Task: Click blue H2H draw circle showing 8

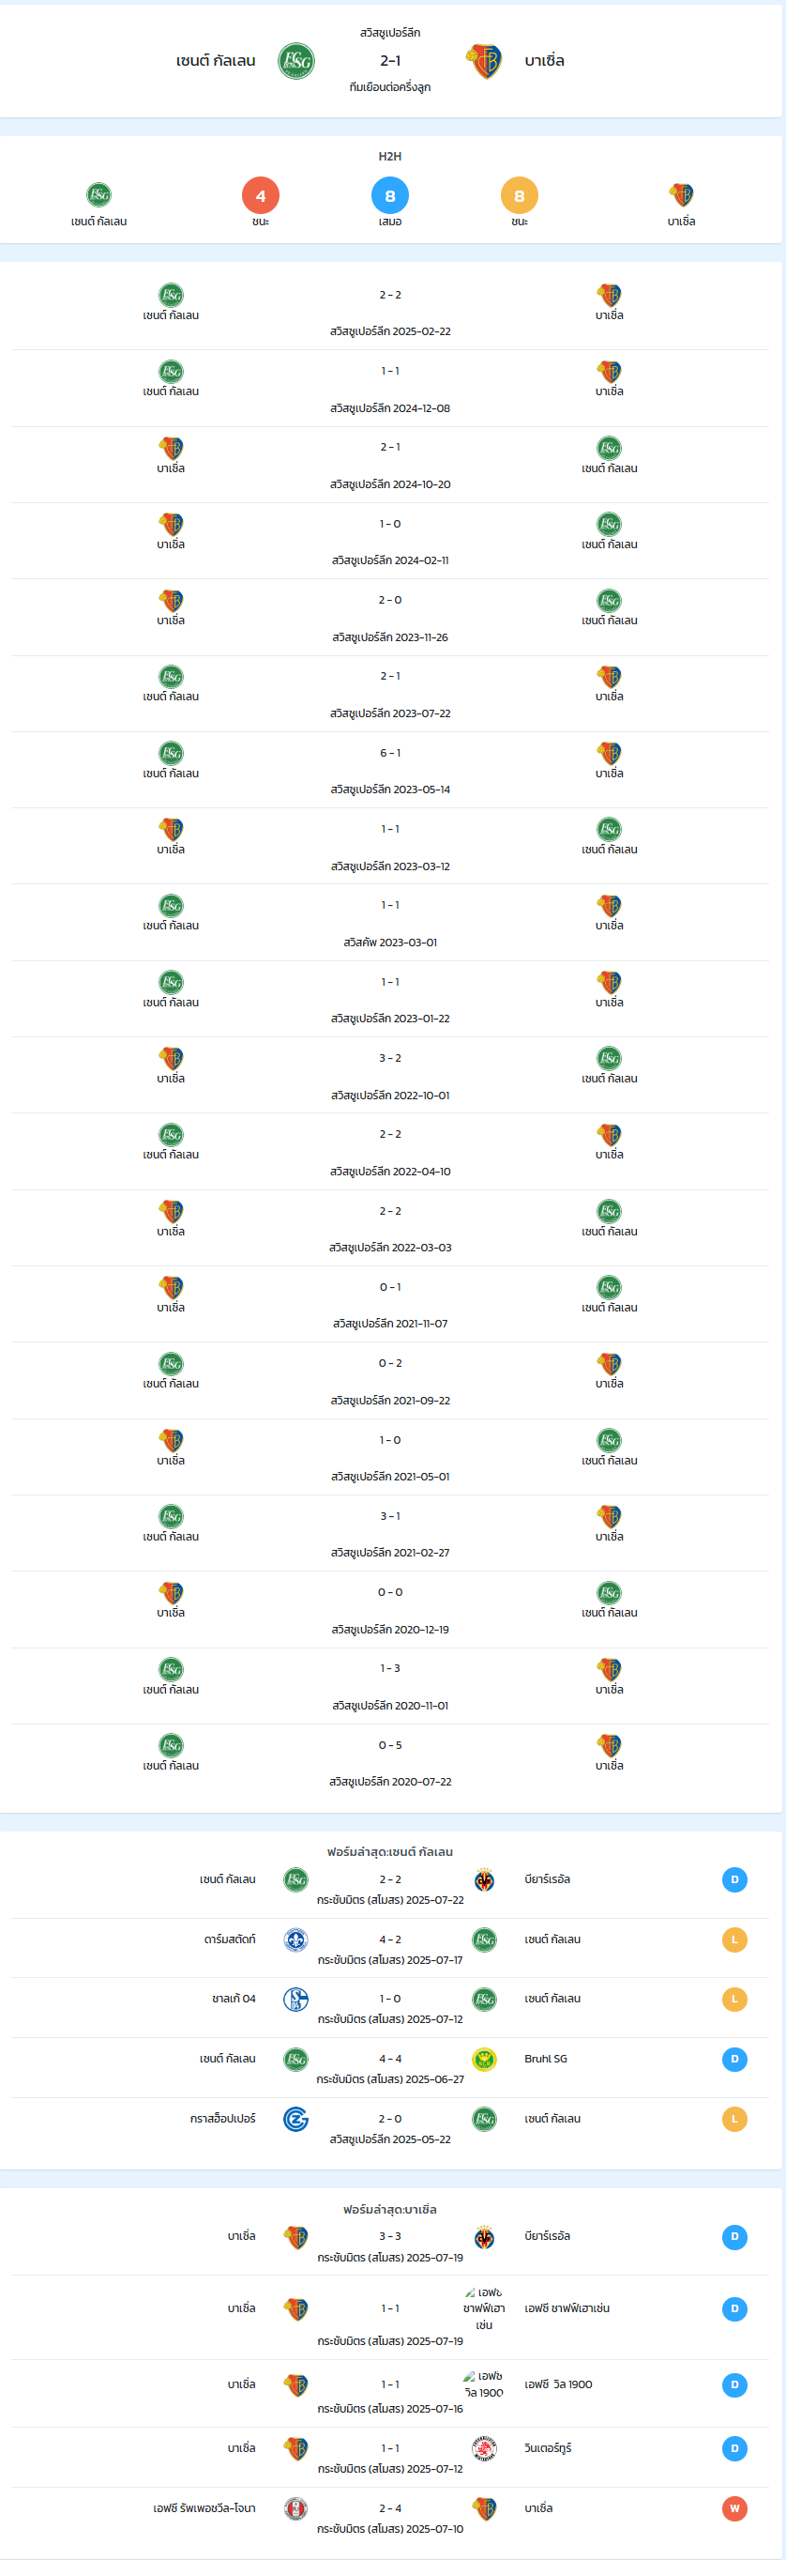Action: (x=390, y=196)
